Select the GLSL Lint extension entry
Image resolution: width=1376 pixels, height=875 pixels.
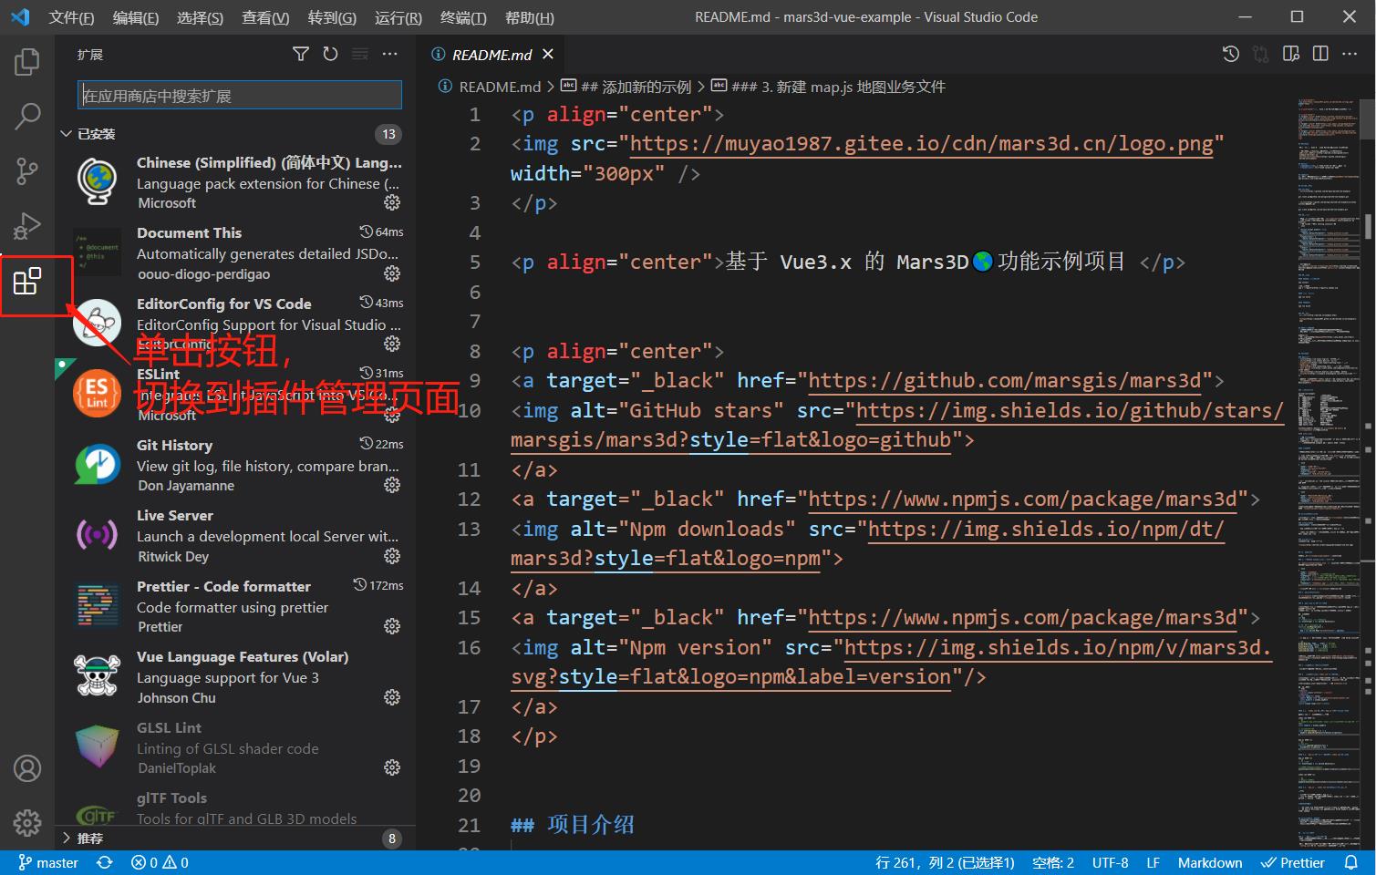click(x=235, y=747)
